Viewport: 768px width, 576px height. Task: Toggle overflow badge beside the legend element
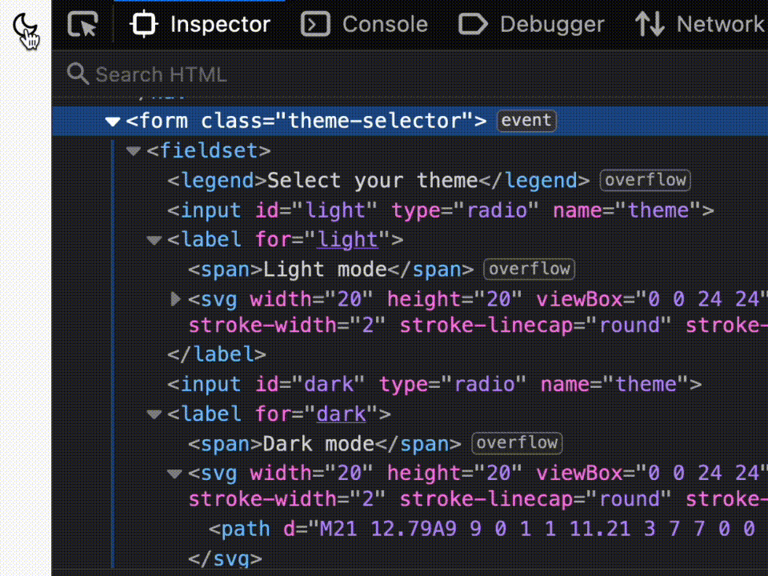tap(645, 181)
